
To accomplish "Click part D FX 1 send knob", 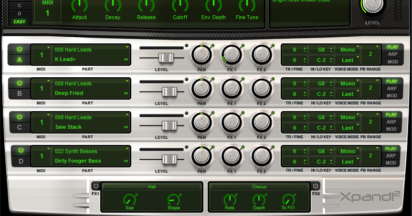I will pyautogui.click(x=232, y=156).
